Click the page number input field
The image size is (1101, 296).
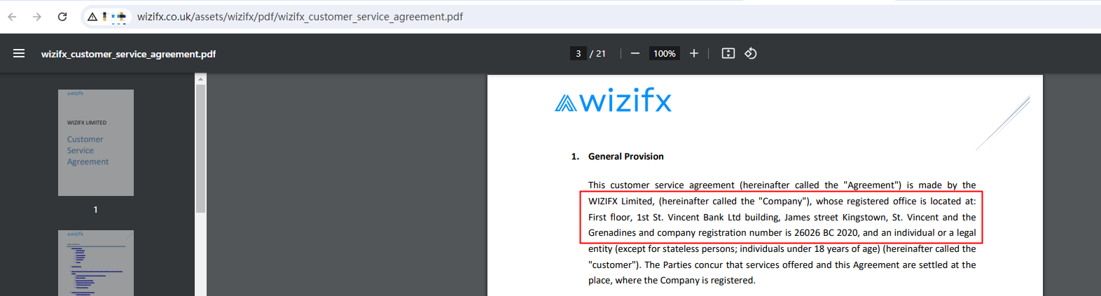click(578, 54)
